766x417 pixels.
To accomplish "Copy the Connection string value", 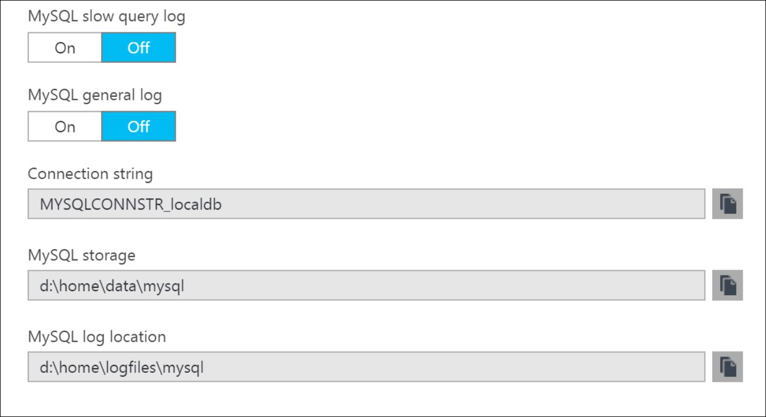I will pos(727,204).
